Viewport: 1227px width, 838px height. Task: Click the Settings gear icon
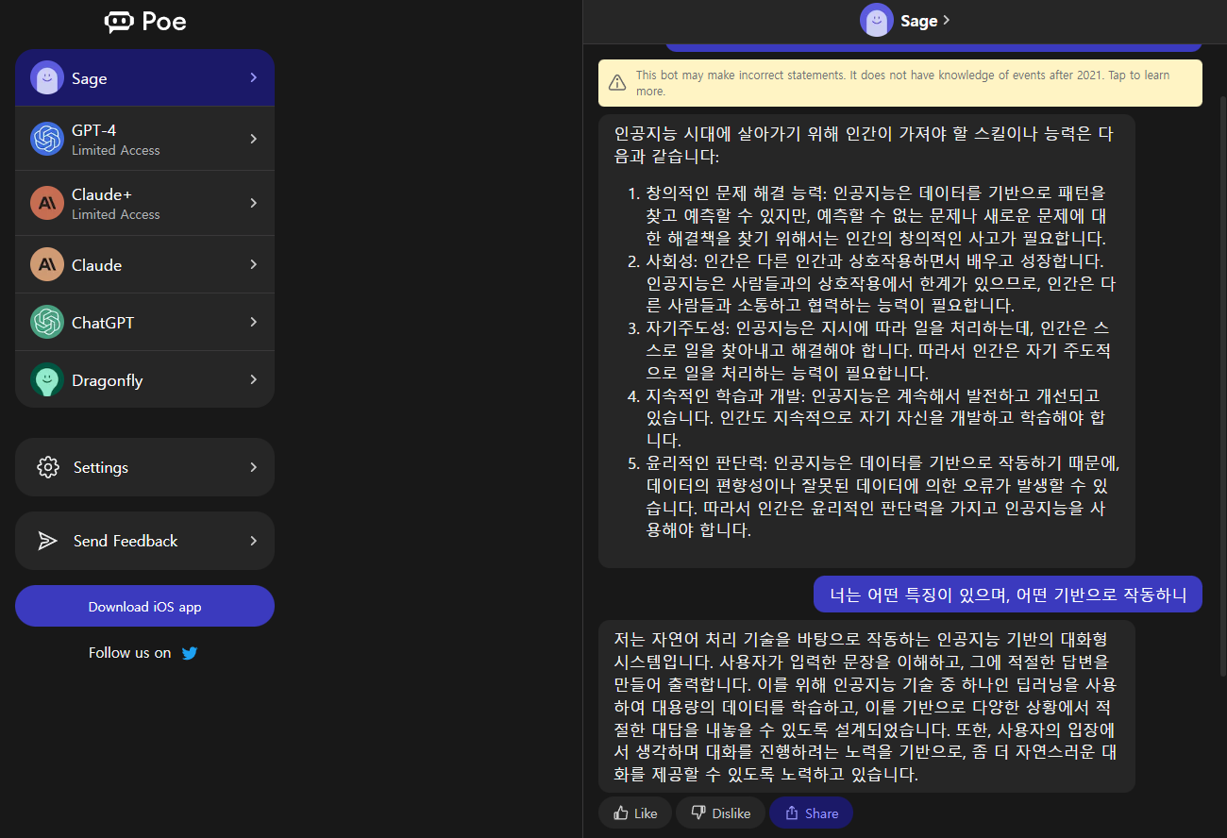click(47, 467)
